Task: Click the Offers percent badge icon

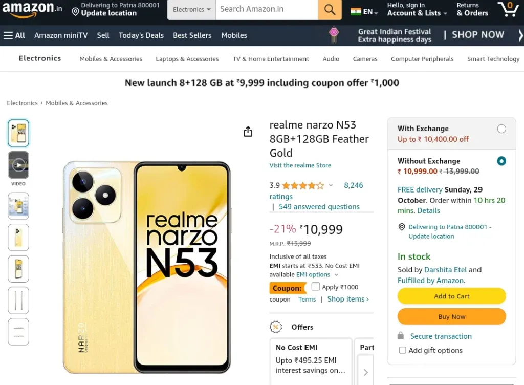Action: (276, 327)
